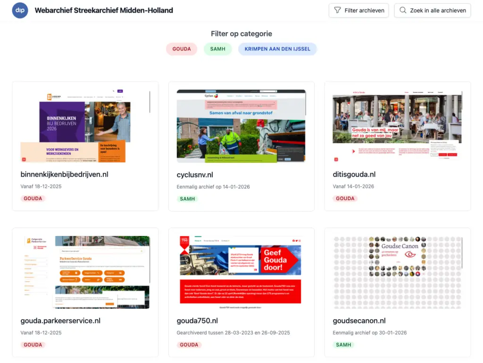Filter by SAMH category chip
The width and height of the screenshot is (483, 363).
pos(218,49)
